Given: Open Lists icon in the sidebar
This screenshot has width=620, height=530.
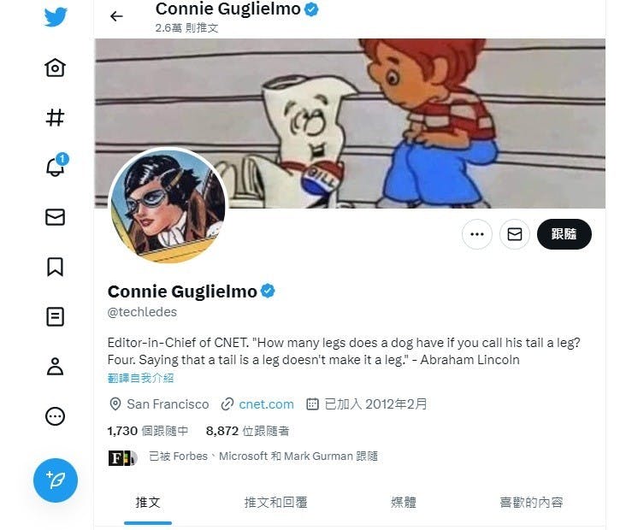Looking at the screenshot, I should click(55, 316).
